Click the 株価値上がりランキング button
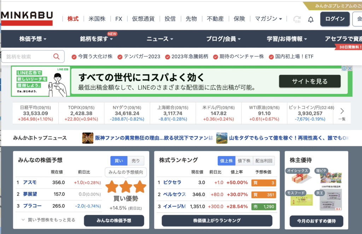The image size is (362, 234). point(217,221)
